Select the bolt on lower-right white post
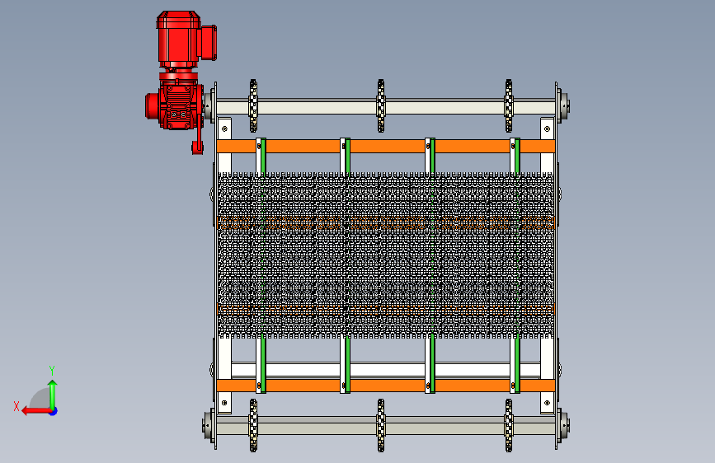 [x=548, y=403]
